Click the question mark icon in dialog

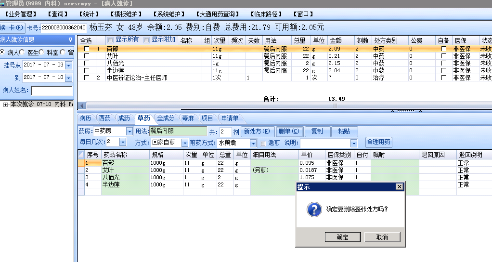point(314,210)
